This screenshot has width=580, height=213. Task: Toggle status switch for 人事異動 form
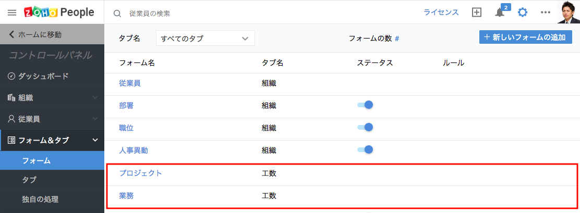click(365, 149)
